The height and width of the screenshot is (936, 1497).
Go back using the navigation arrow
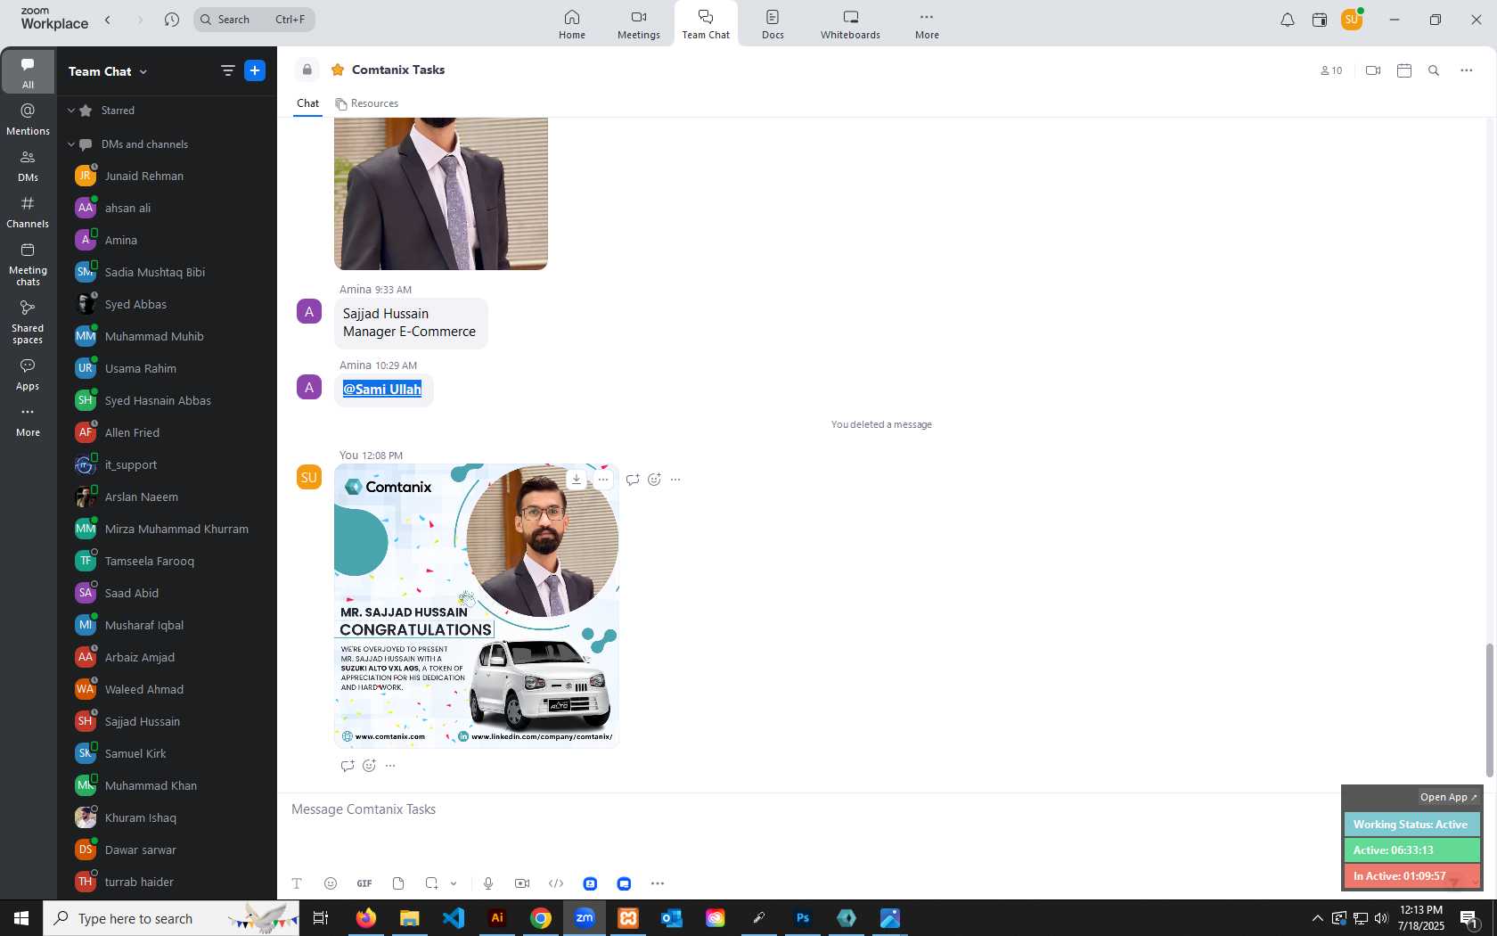(108, 20)
